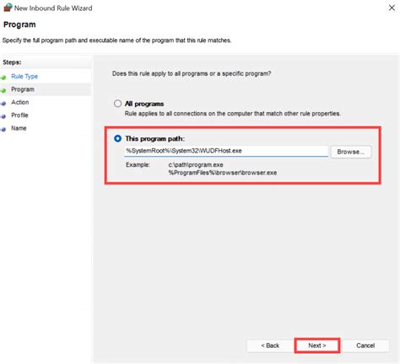Click the green bullet beside Program step
400x364 pixels.
pos(3,90)
